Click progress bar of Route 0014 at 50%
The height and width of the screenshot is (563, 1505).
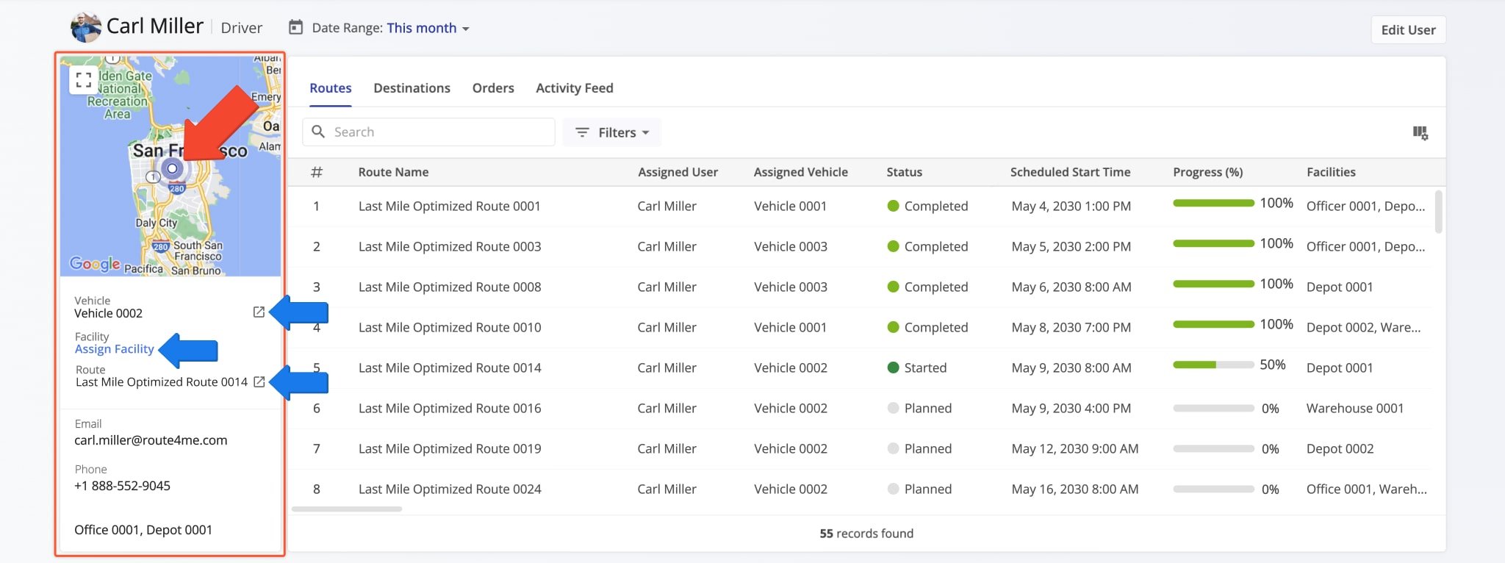[x=1213, y=365]
